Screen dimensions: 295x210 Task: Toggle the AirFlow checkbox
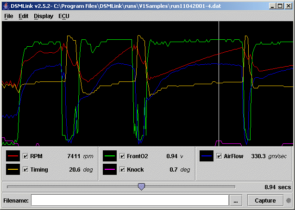tap(219, 156)
